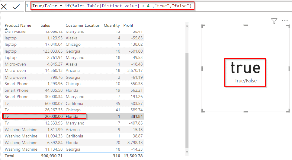
Task: Click sales value 17,840.04
Action: pyautogui.click(x=54, y=45)
